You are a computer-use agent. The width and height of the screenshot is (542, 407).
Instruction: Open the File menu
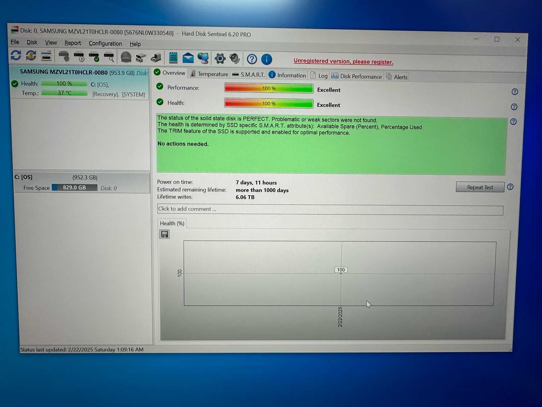15,42
